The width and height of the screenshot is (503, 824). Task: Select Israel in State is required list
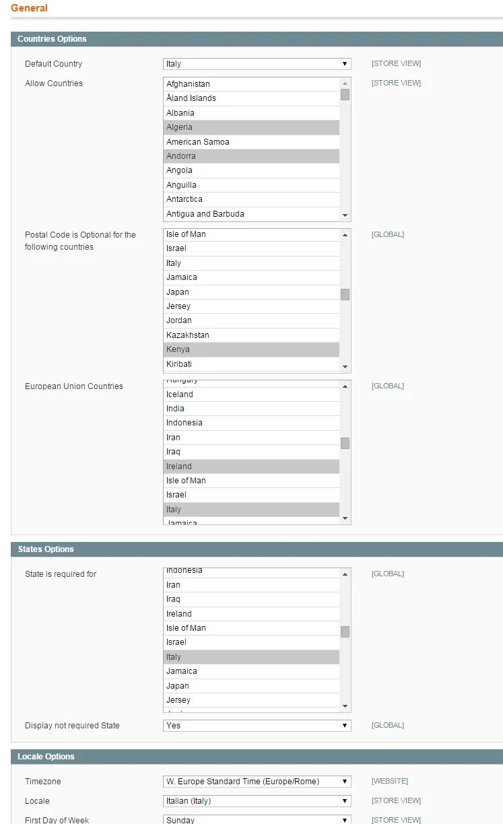[x=251, y=642]
